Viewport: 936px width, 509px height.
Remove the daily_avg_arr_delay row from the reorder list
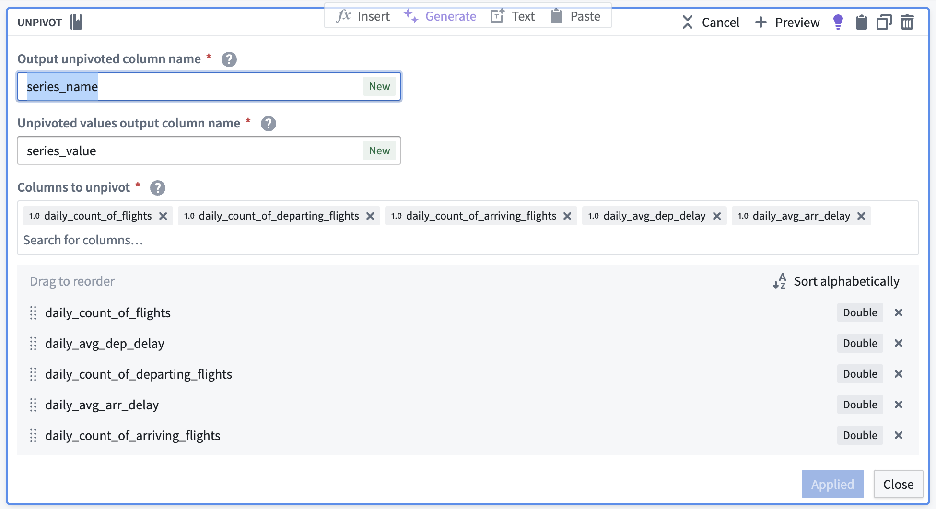pyautogui.click(x=899, y=405)
